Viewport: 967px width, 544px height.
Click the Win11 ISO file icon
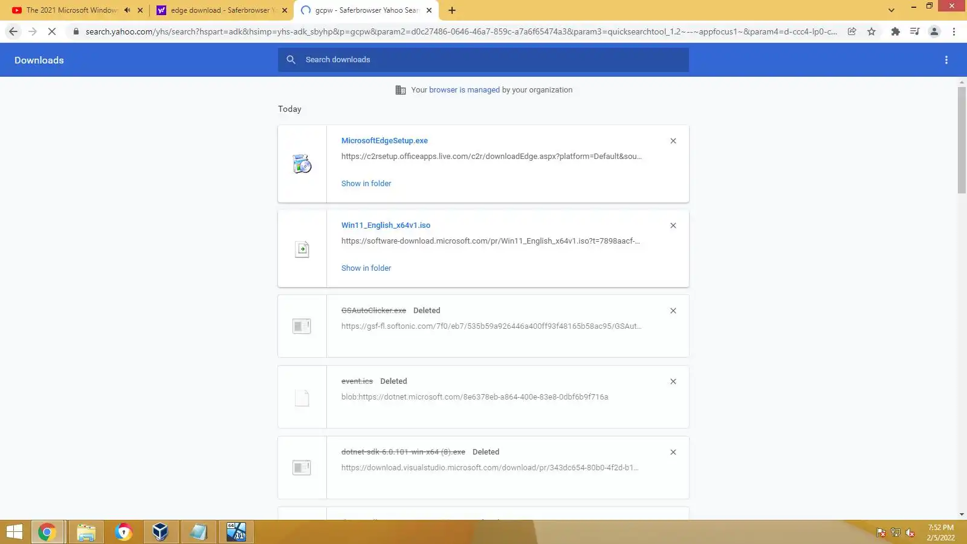302,249
